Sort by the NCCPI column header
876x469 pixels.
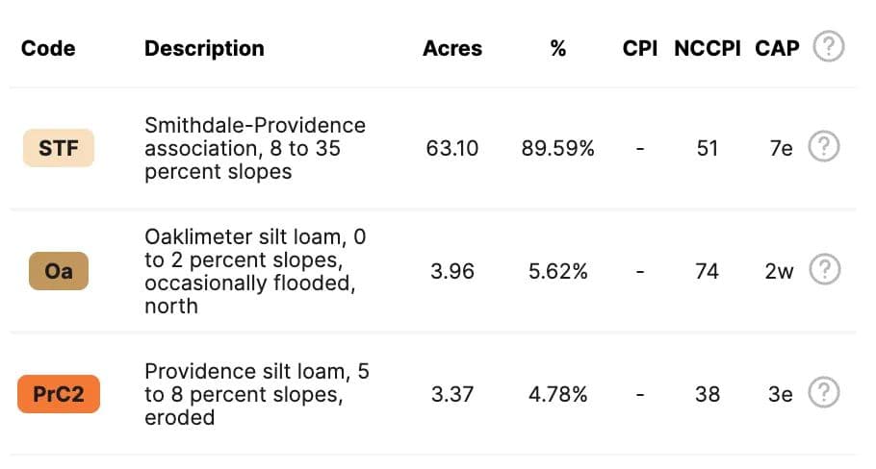coord(708,48)
